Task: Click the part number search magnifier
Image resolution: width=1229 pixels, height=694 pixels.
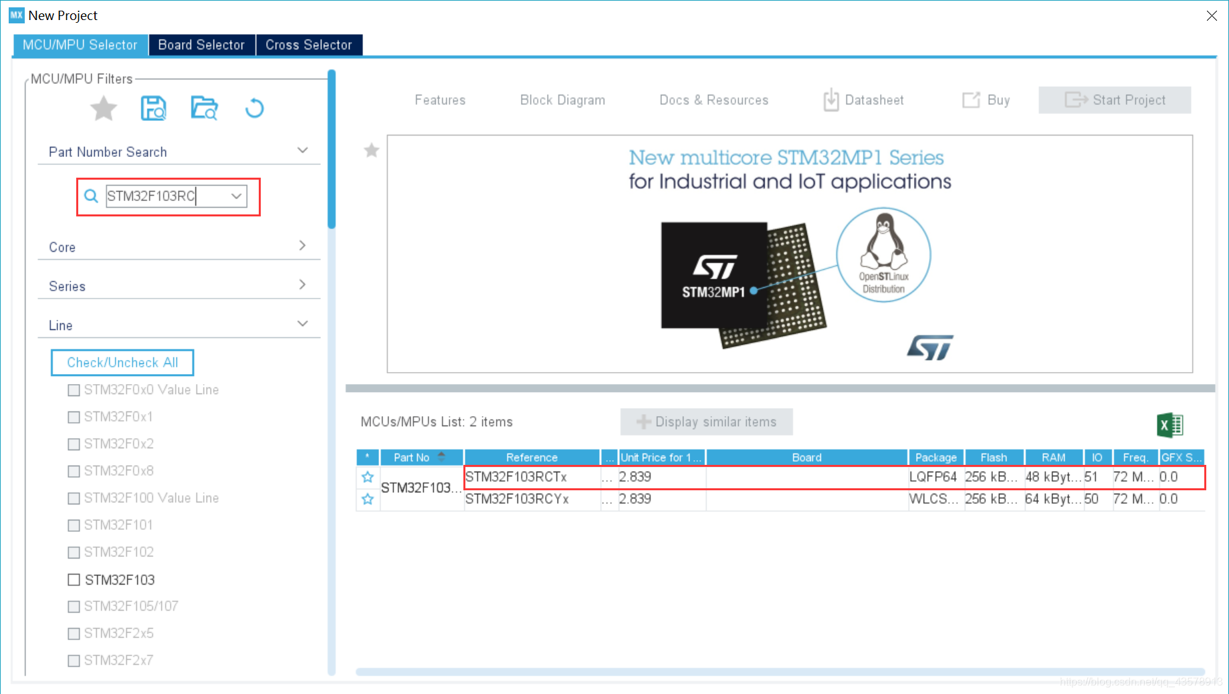Action: 91,196
